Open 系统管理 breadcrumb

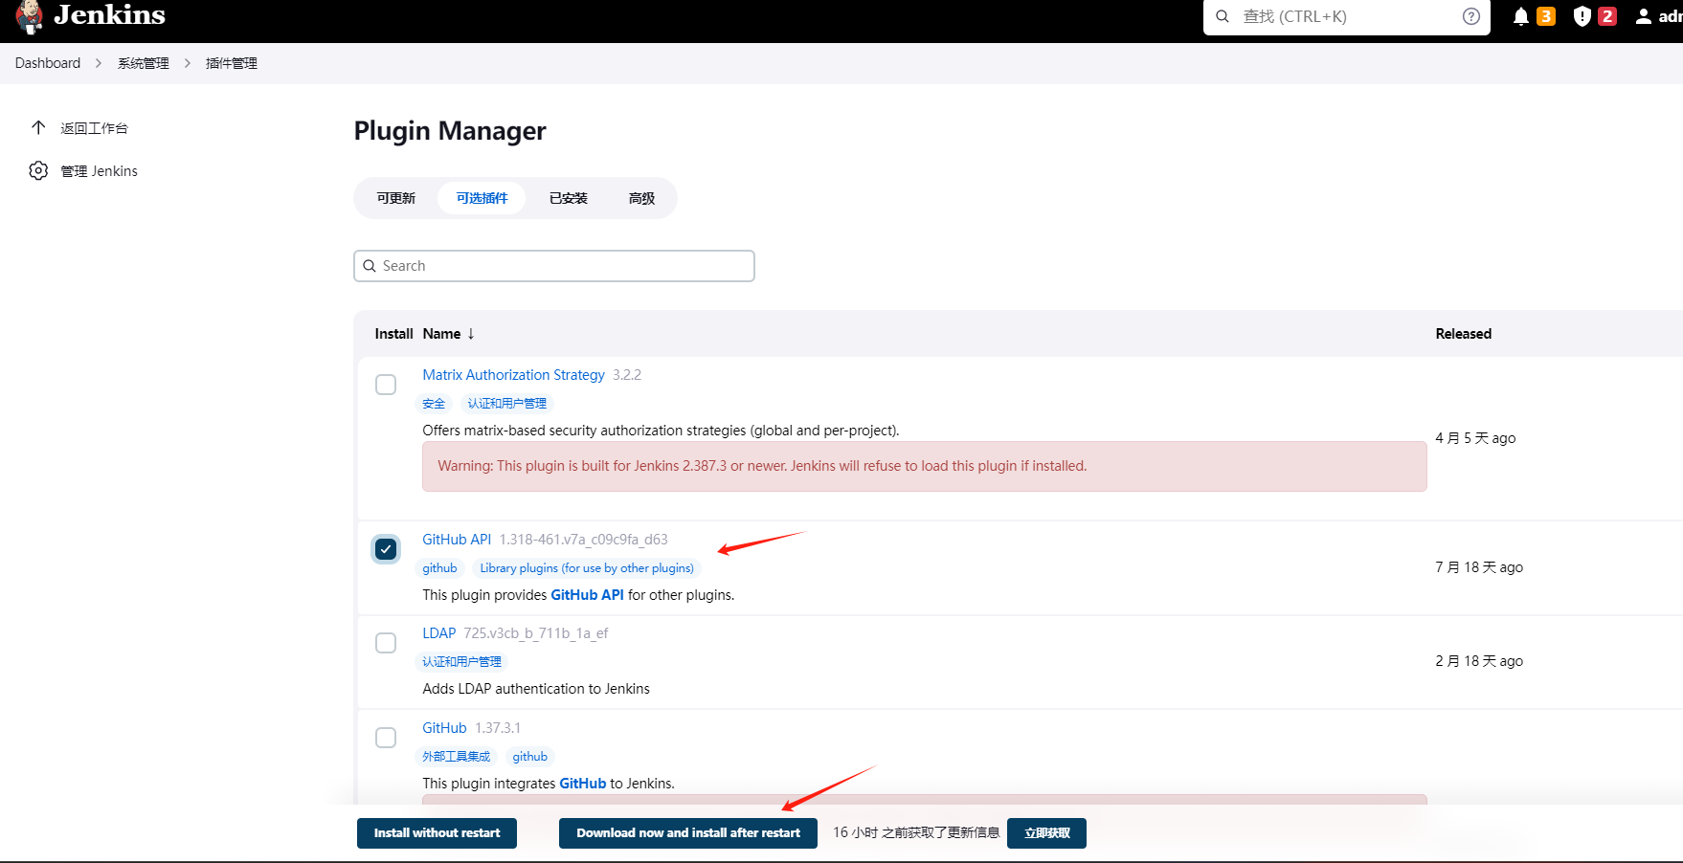(144, 63)
